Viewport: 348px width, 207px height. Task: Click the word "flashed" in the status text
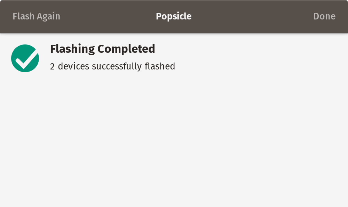[x=160, y=66]
